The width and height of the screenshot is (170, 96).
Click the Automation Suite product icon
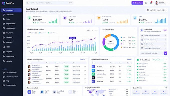pos(93,74)
